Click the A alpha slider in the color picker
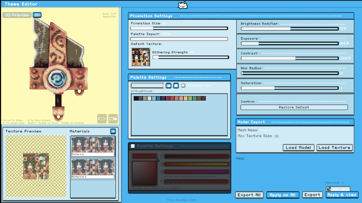Image resolution: width=362 pixels, height=203 pixels. click(x=196, y=181)
